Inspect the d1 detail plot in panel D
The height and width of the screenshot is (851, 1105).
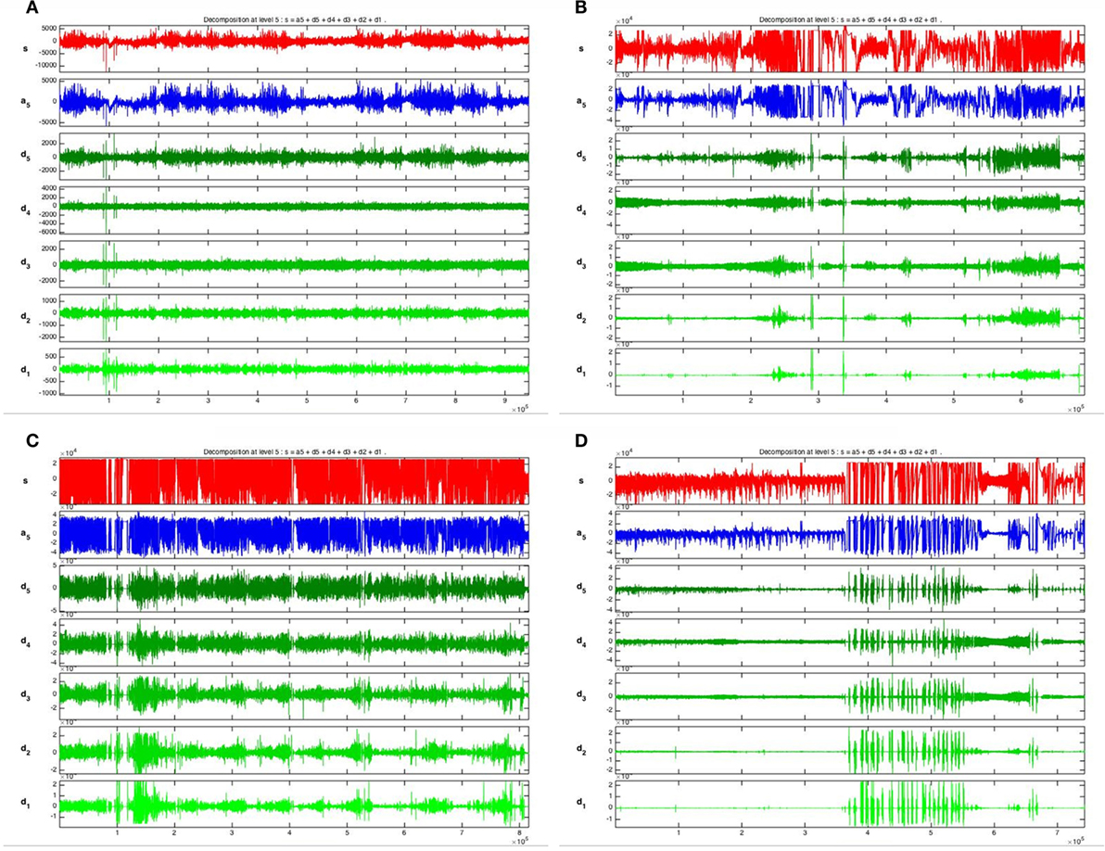point(850,804)
